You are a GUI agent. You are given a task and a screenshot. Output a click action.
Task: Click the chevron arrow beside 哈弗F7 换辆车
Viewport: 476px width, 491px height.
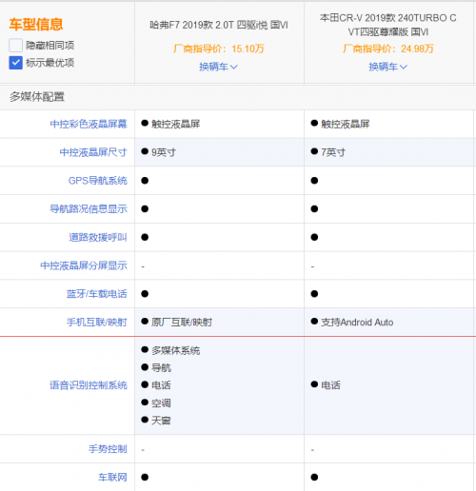click(234, 67)
